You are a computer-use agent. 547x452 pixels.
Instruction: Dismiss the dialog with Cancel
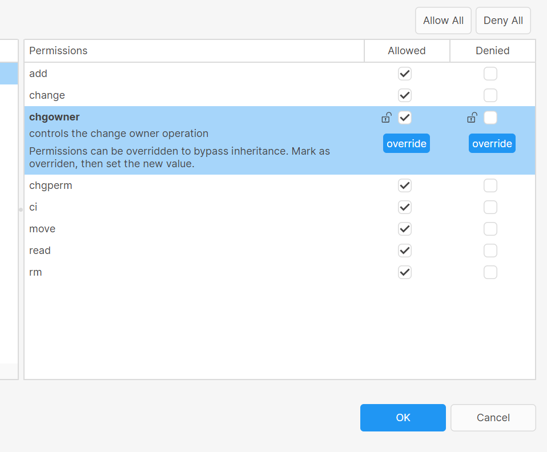click(493, 418)
